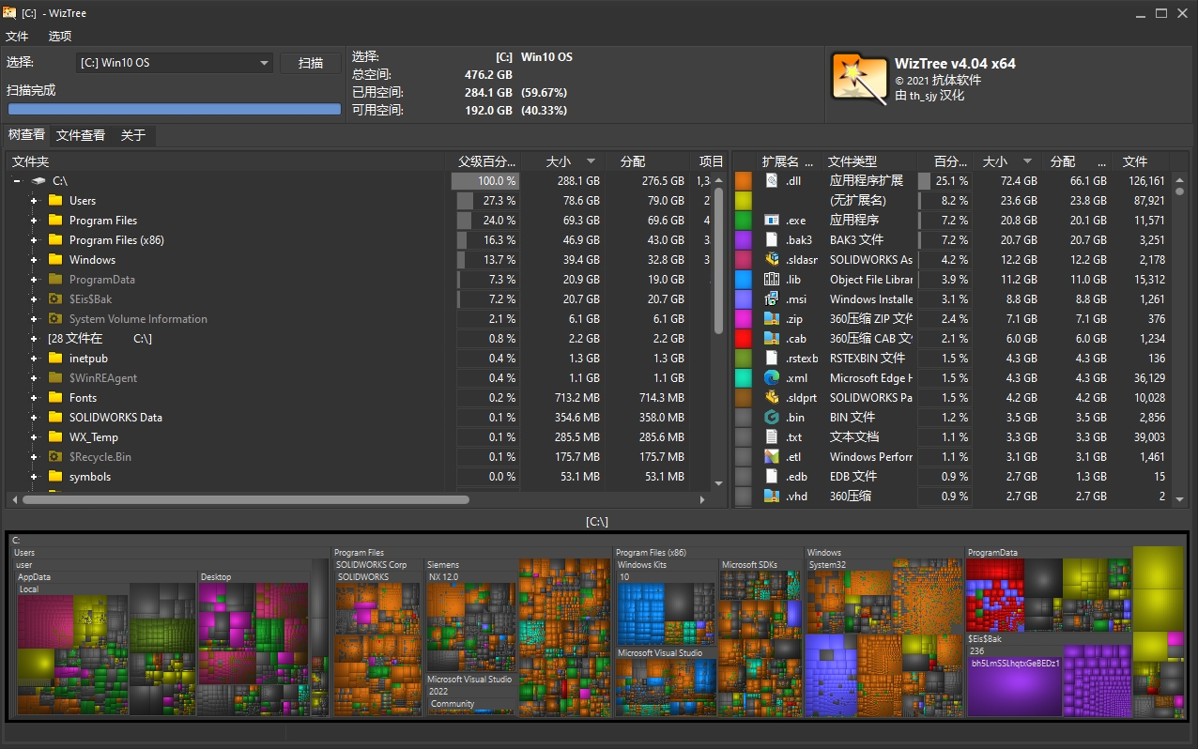Open the 文件 menu
This screenshot has width=1198, height=749.
point(17,37)
